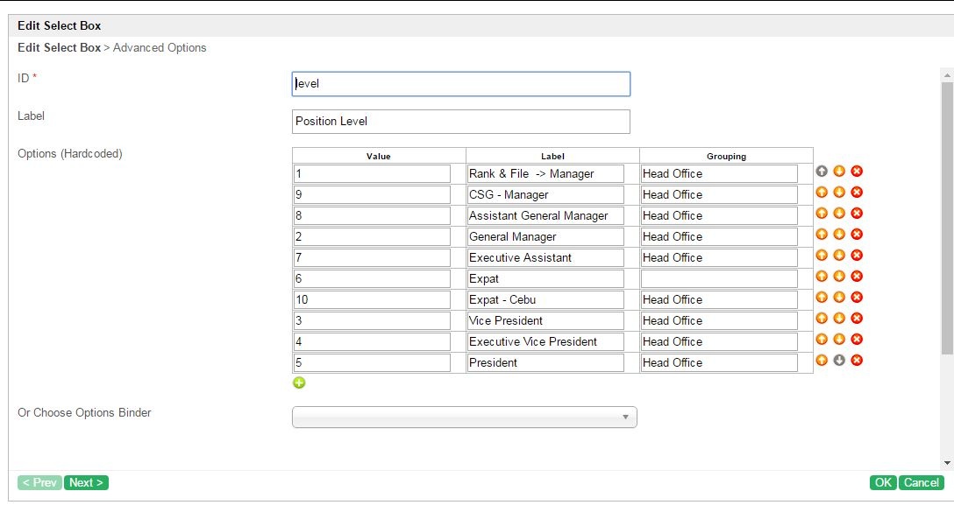This screenshot has width=954, height=505.
Task: Add a new option row with the green plus icon
Action: pyautogui.click(x=299, y=382)
